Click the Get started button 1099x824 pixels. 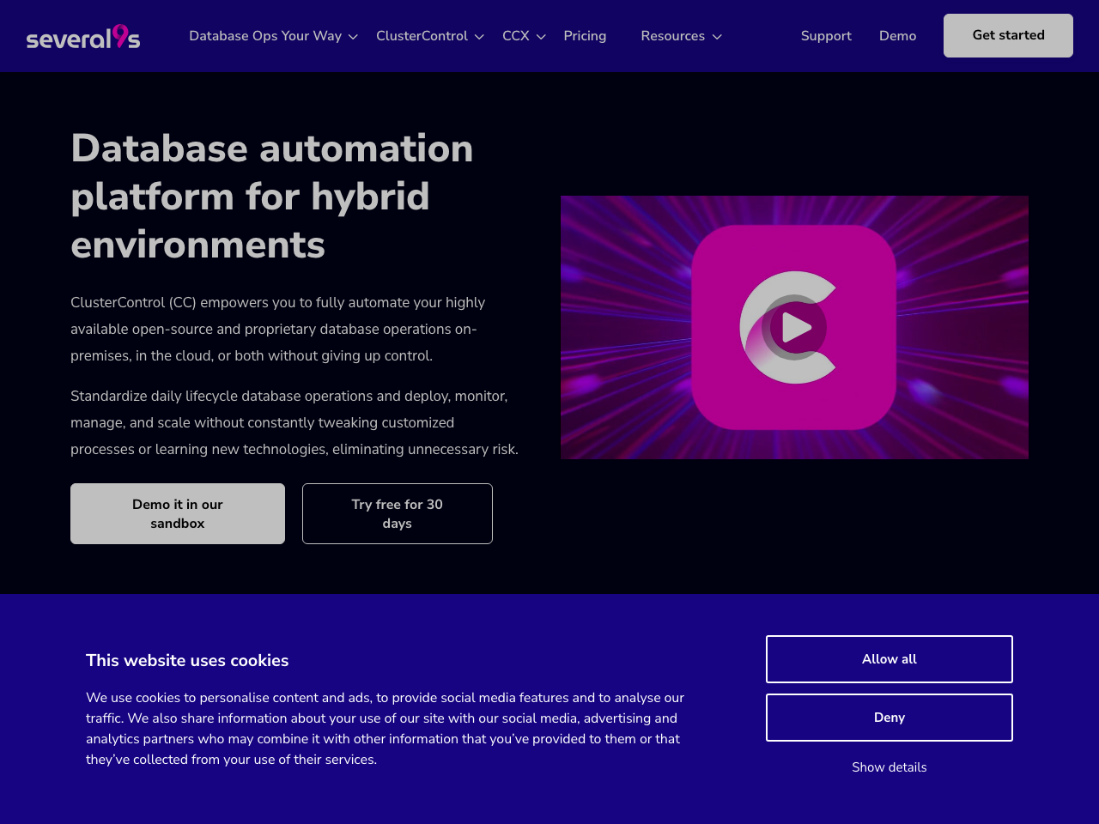pos(1008,36)
